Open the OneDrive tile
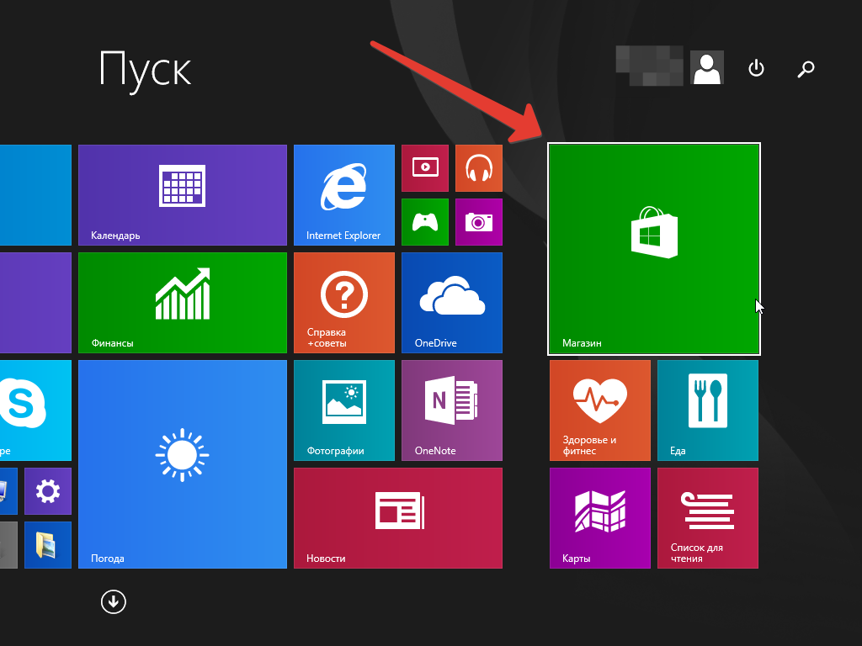862x646 pixels. 452,303
